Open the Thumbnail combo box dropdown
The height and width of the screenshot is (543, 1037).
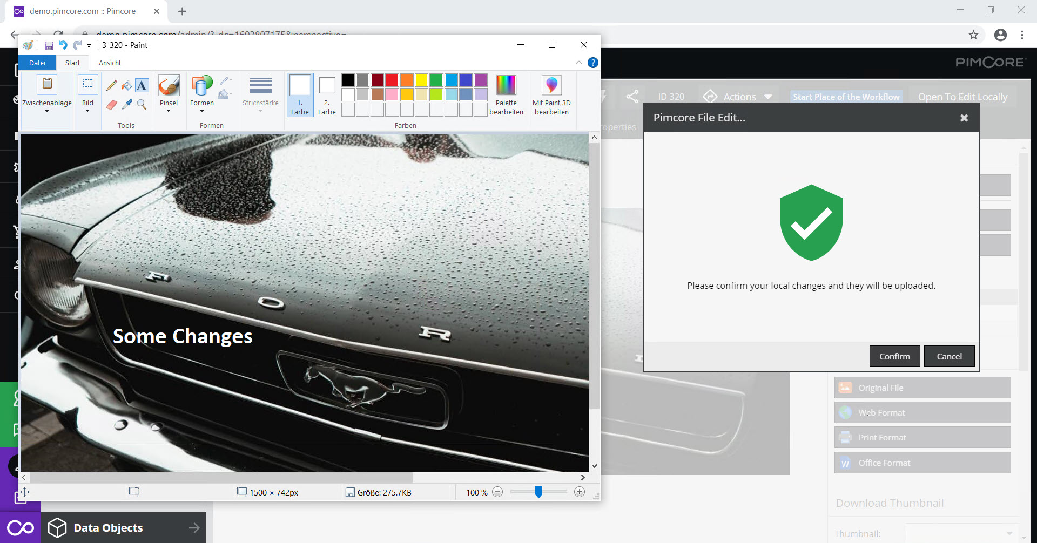1009,533
